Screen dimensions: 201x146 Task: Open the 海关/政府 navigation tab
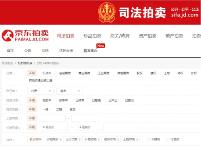[120, 36]
